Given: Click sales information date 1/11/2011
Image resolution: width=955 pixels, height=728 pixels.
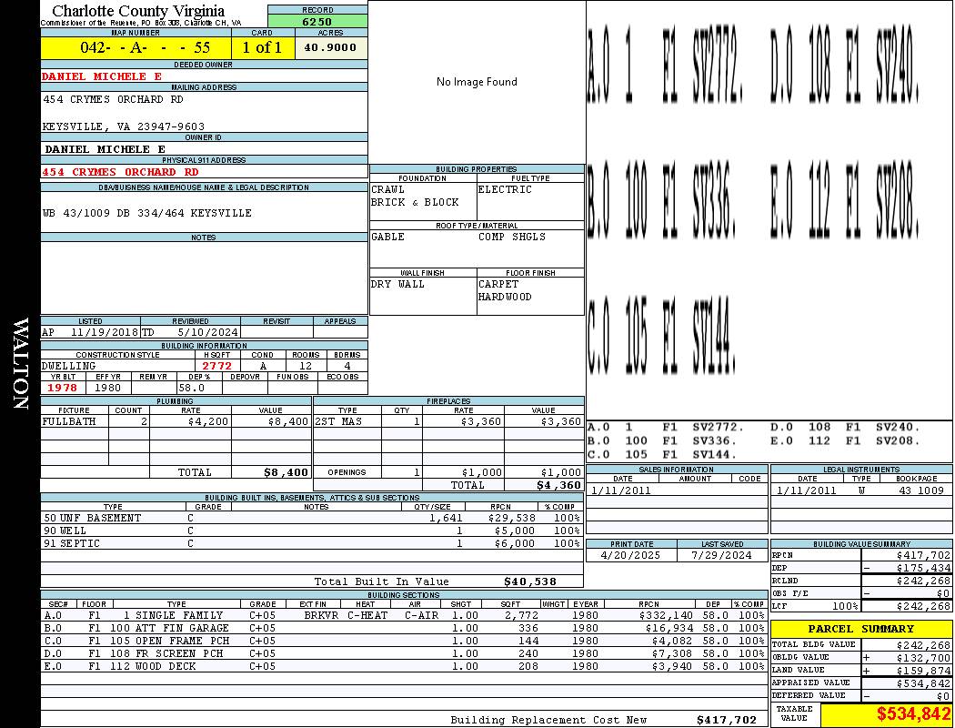Looking at the screenshot, I should click(620, 491).
